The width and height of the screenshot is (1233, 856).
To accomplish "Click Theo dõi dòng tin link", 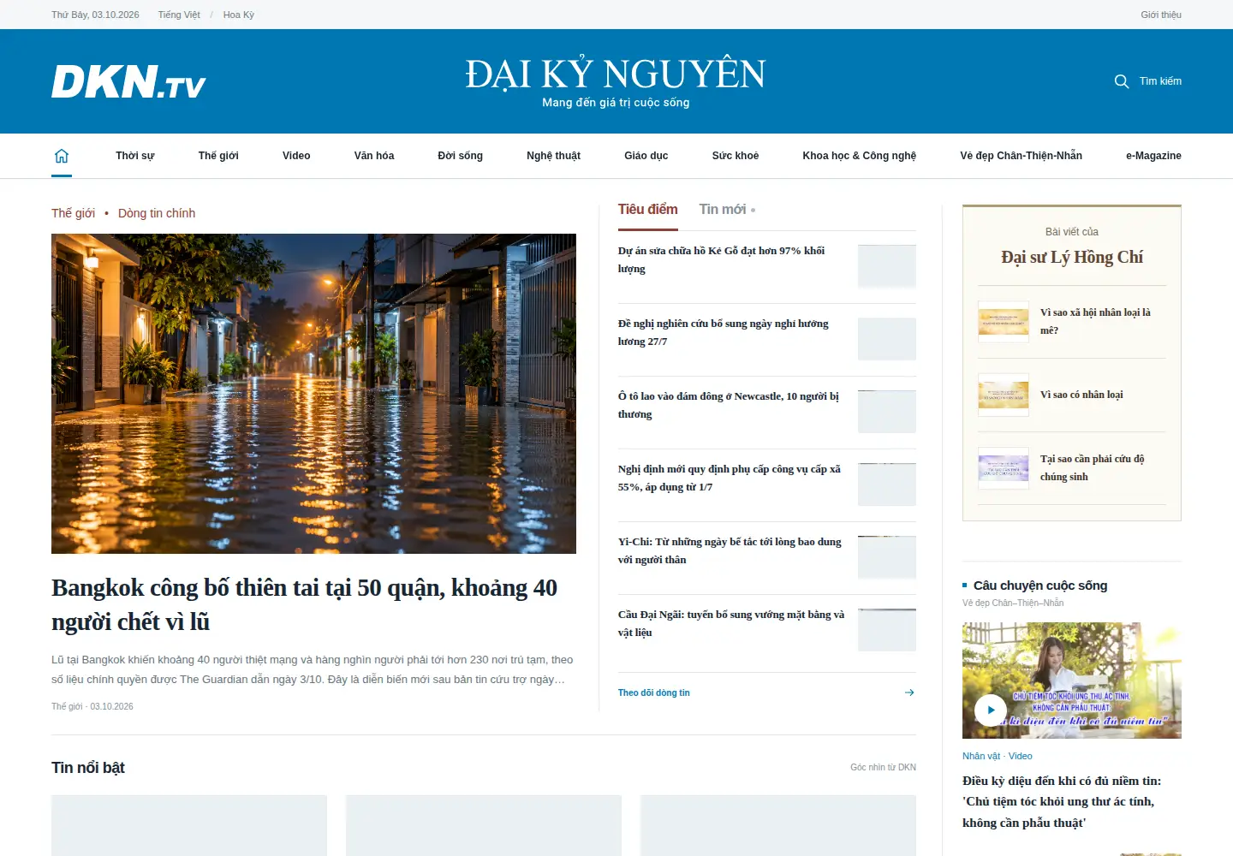I will point(654,693).
